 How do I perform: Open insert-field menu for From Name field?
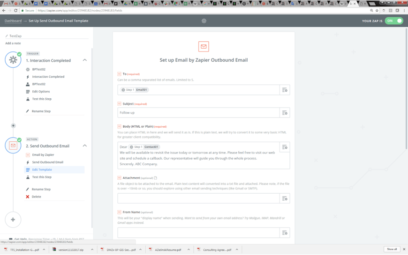pos(285,233)
